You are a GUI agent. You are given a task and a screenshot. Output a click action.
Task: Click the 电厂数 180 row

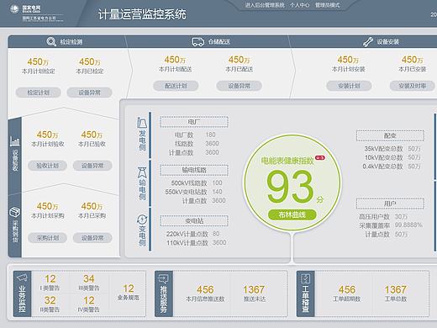pyautogui.click(x=195, y=135)
